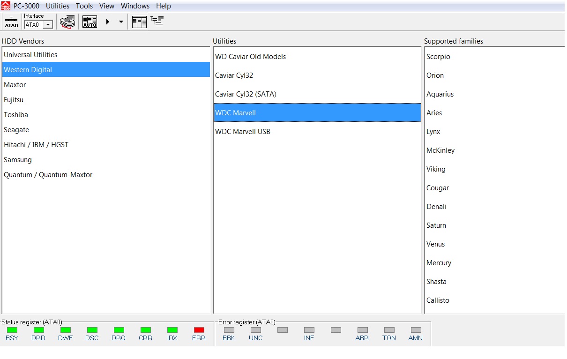
Task: Choose WD Caviar Old Models utility
Action: [x=317, y=57]
